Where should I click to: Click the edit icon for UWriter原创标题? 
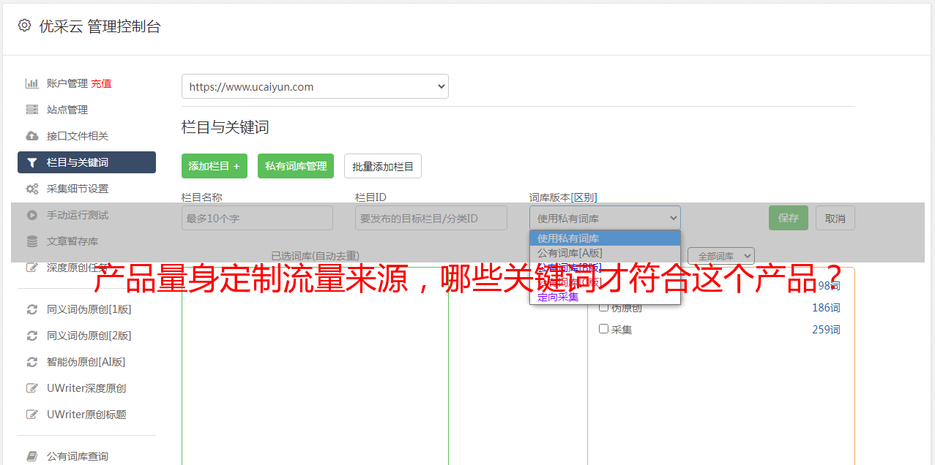pos(31,415)
